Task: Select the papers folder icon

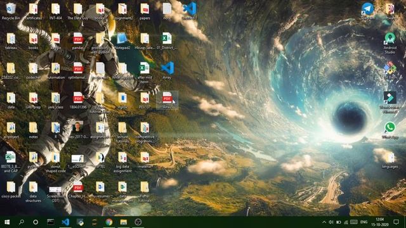Action: click(145, 11)
